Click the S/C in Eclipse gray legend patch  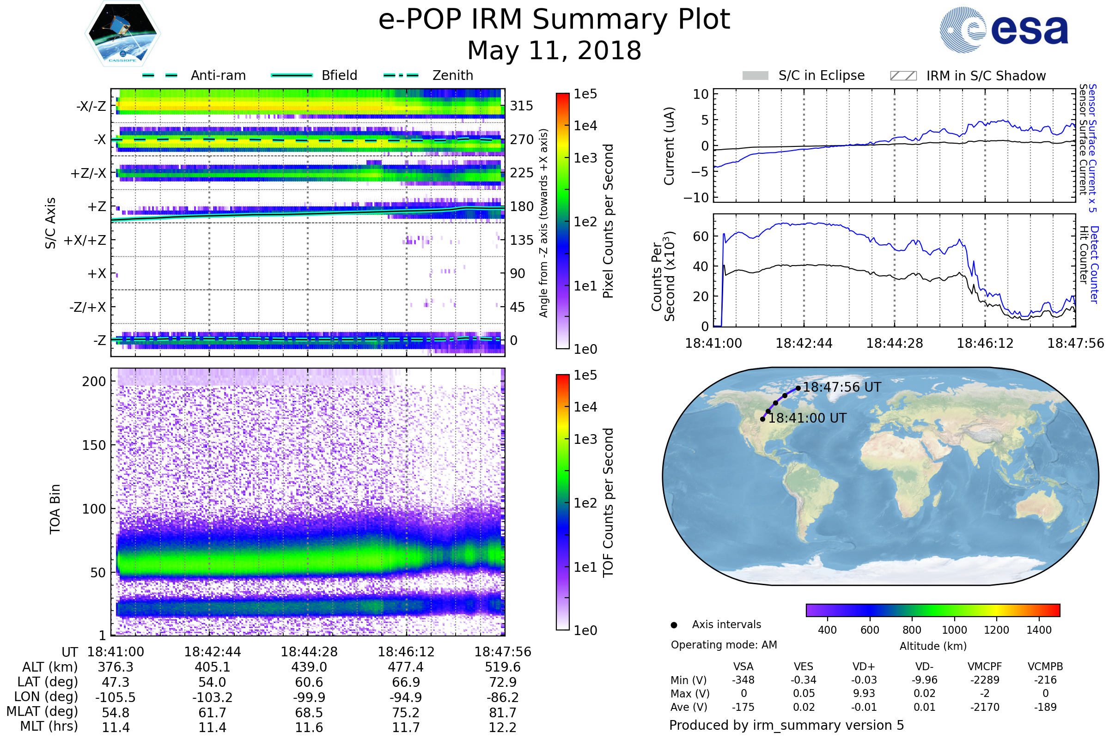point(755,76)
